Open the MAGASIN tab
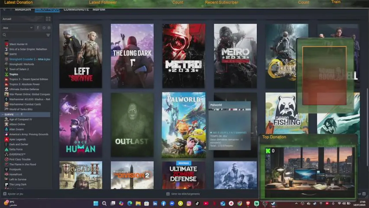 23,10
